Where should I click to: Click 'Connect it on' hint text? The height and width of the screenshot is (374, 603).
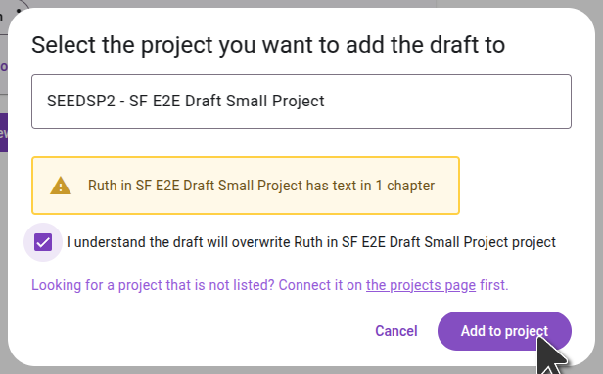pos(320,285)
